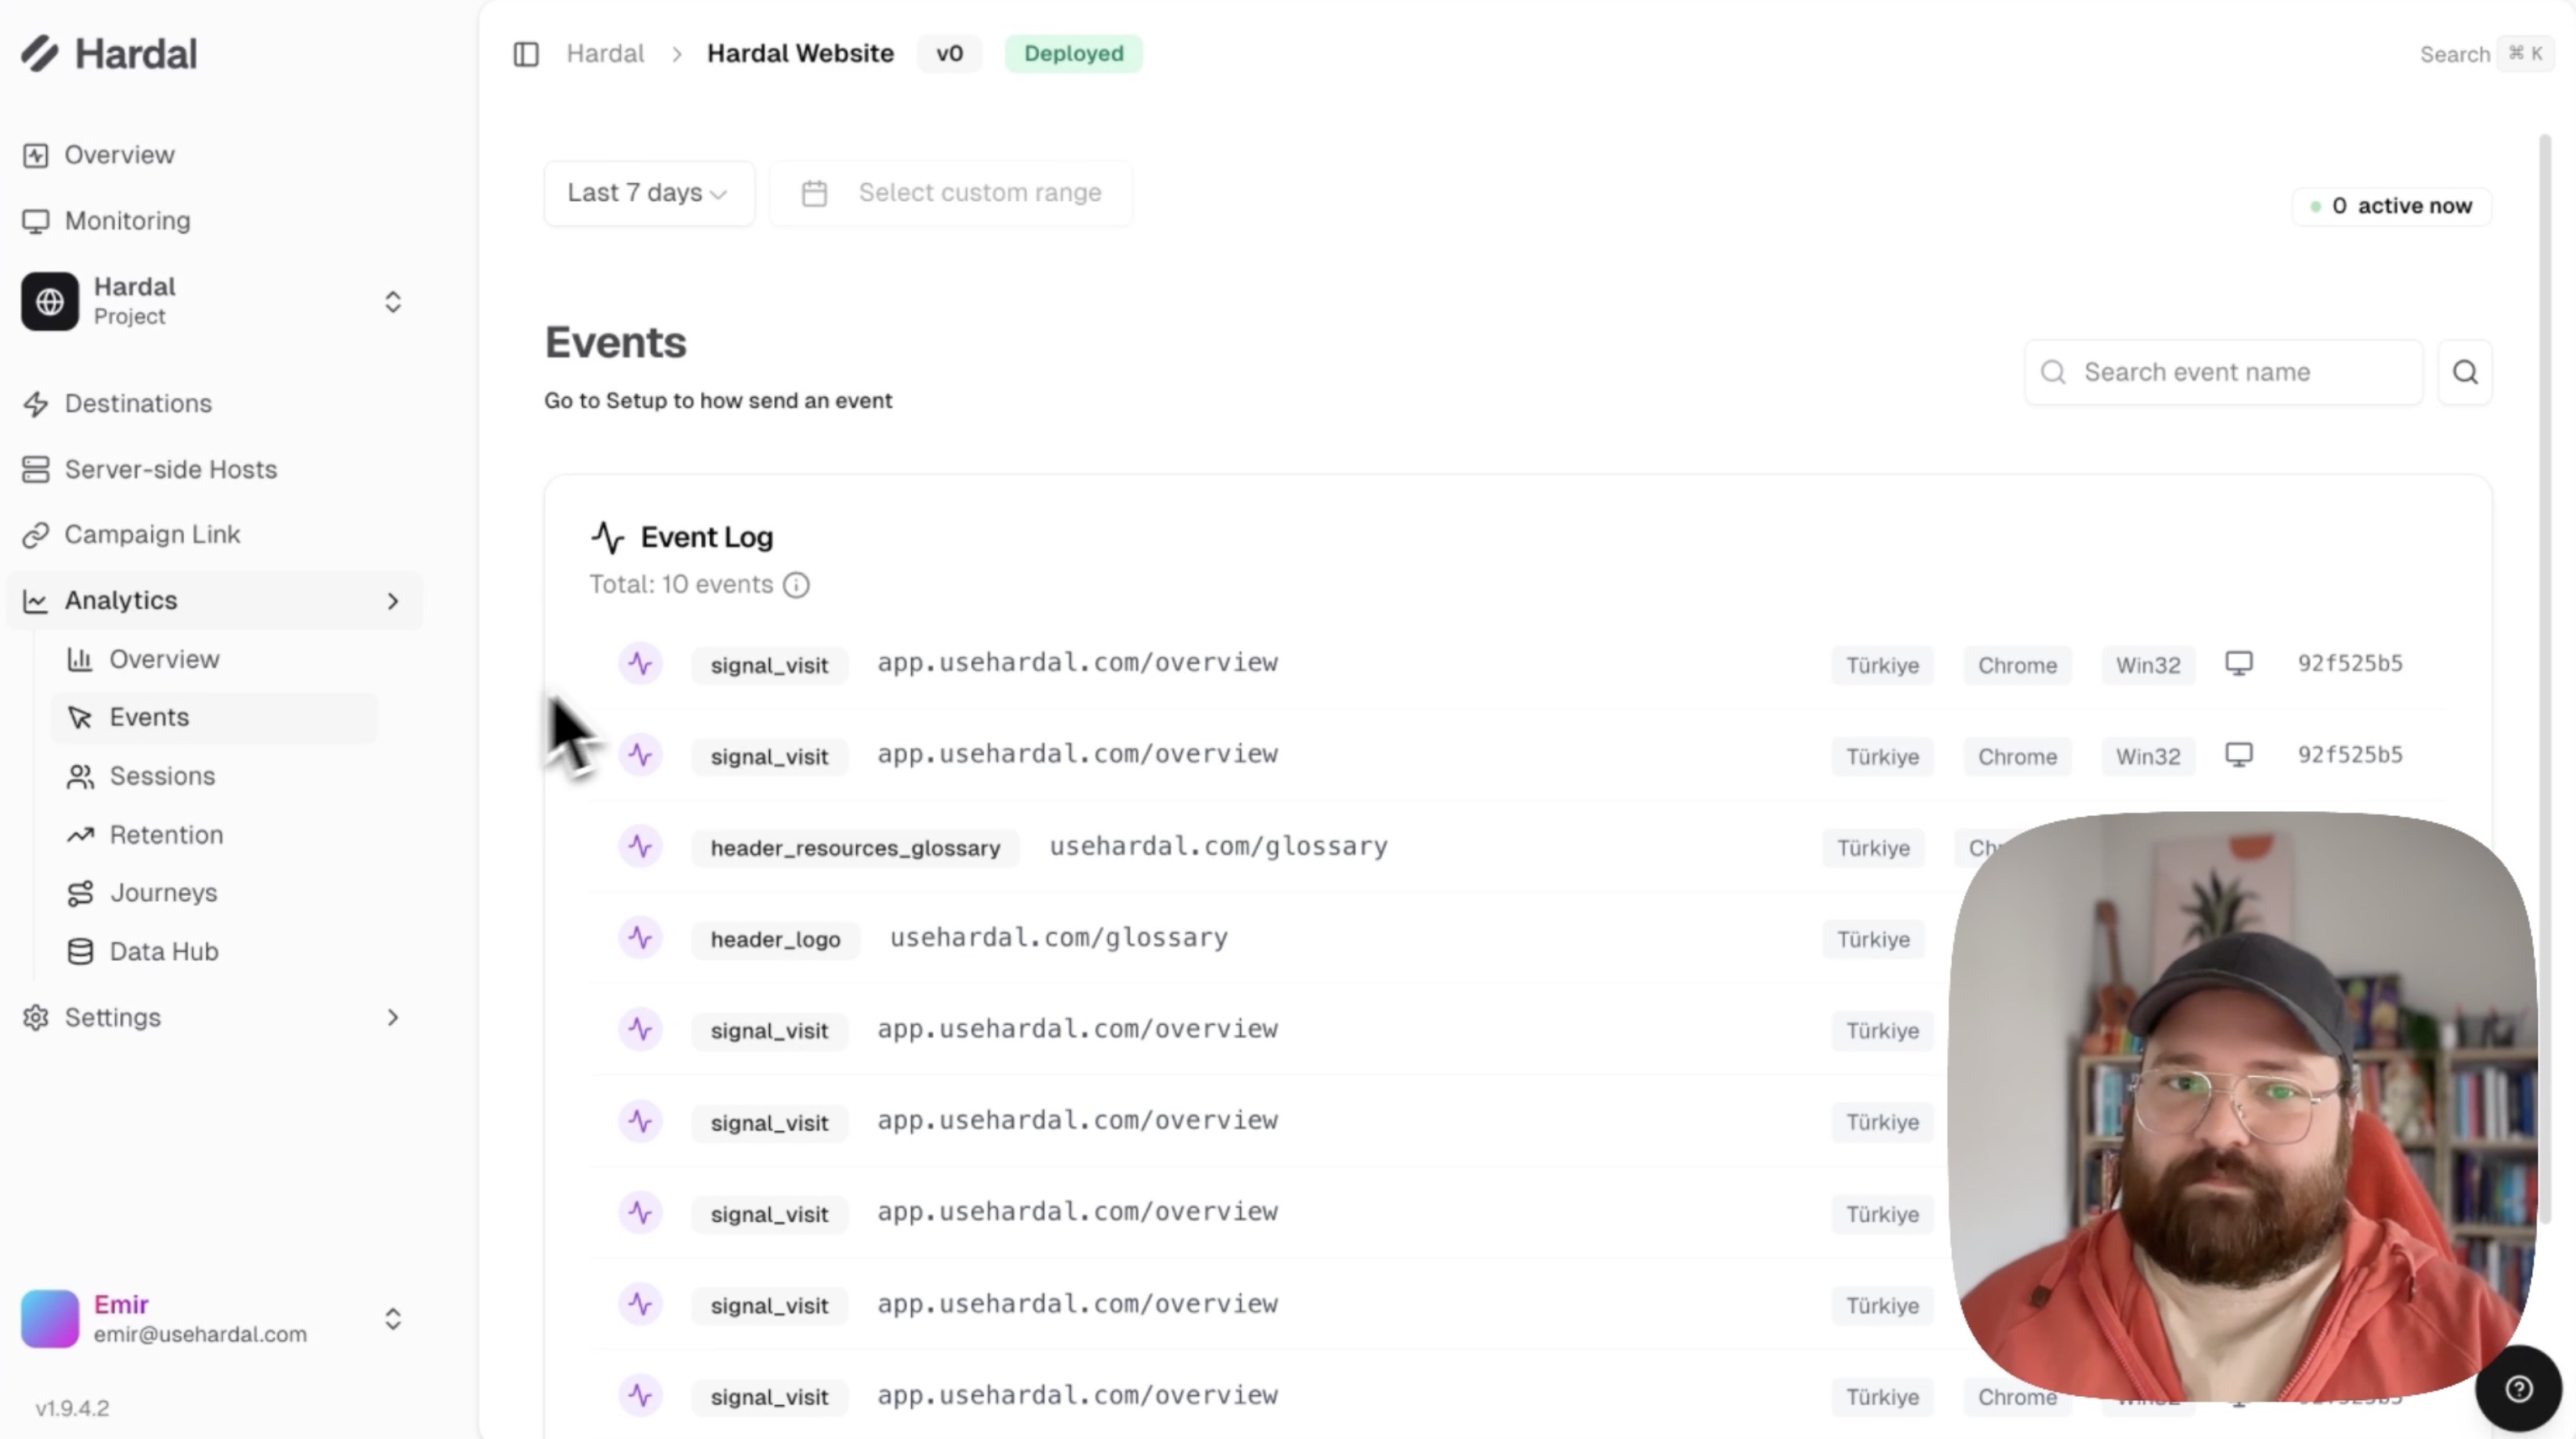Click the pulse icon on header_logo row

(x=640, y=938)
